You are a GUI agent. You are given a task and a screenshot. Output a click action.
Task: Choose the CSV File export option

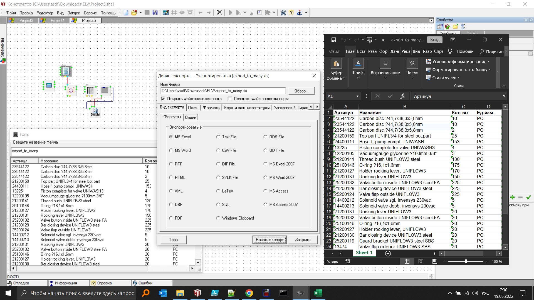click(218, 150)
